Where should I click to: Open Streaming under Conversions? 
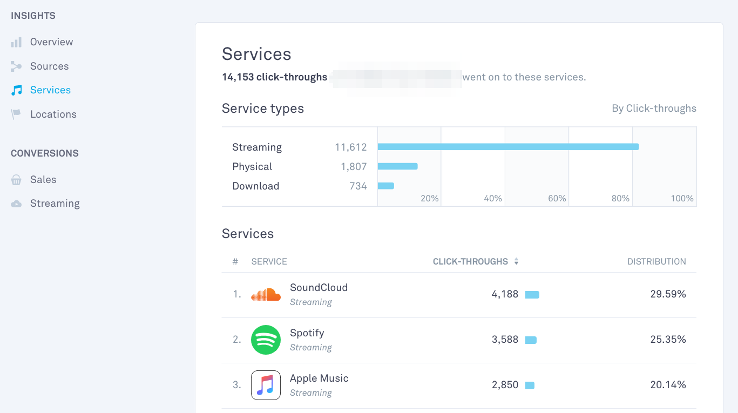(x=55, y=204)
